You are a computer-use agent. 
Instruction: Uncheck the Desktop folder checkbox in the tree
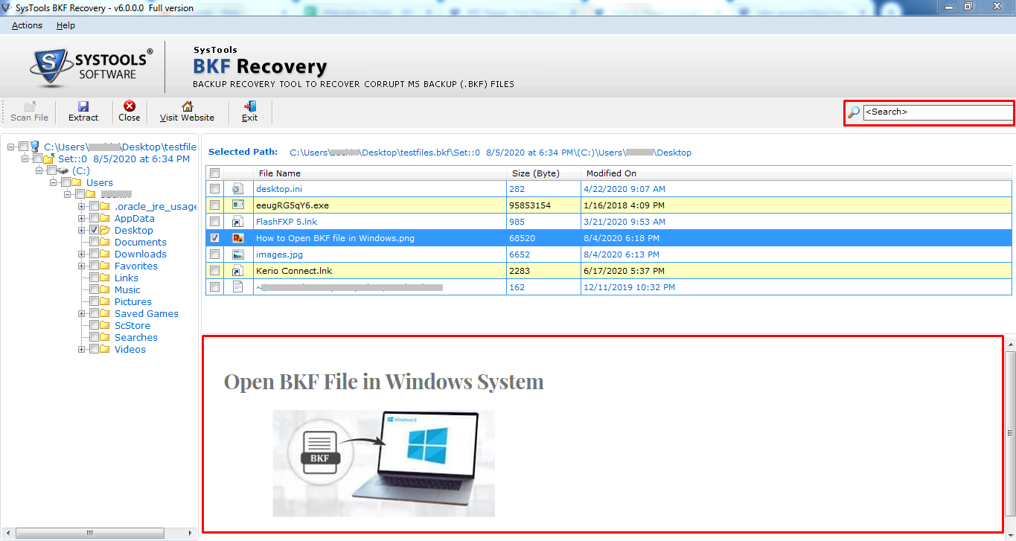click(x=94, y=230)
